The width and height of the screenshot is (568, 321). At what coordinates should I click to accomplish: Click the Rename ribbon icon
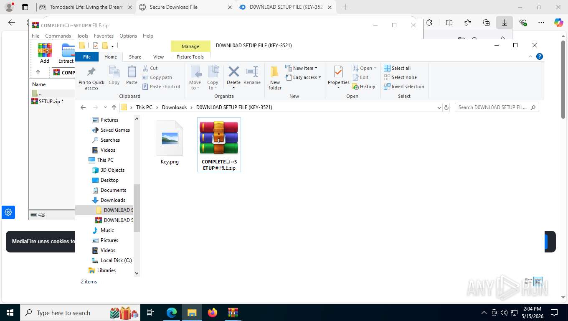pos(252,76)
